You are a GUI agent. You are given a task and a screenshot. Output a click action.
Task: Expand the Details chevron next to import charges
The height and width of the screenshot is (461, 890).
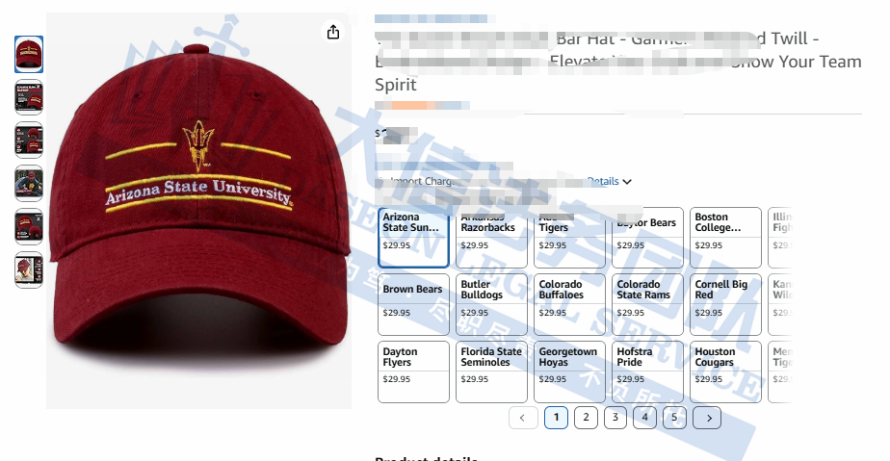[x=627, y=182]
